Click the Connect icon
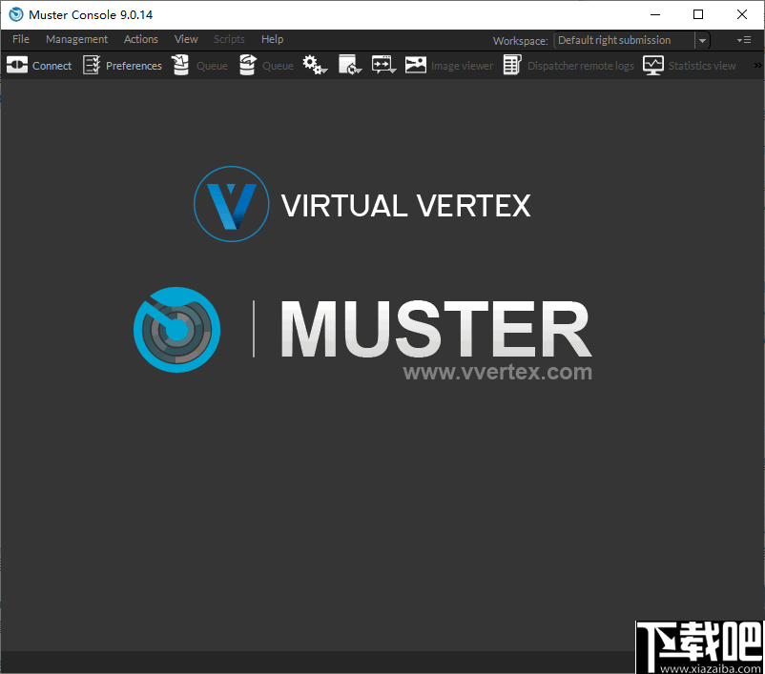Viewport: 765px width, 674px height. 38,65
